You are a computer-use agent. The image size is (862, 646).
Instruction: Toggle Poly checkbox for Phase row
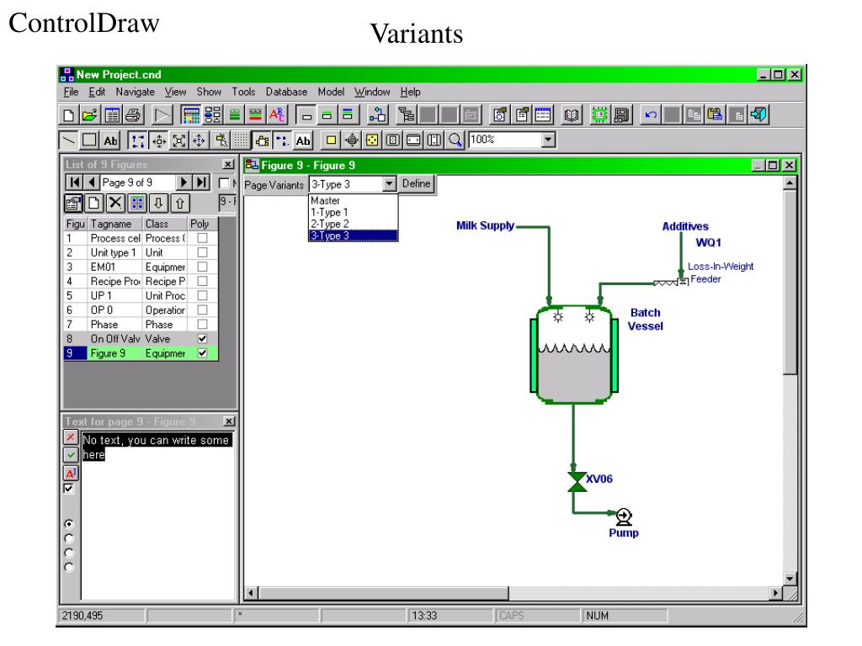click(202, 324)
